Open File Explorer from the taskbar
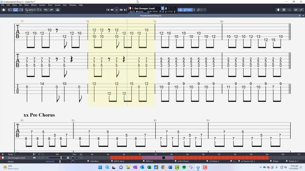This screenshot has width=305, height=171. pyautogui.click(x=128, y=167)
